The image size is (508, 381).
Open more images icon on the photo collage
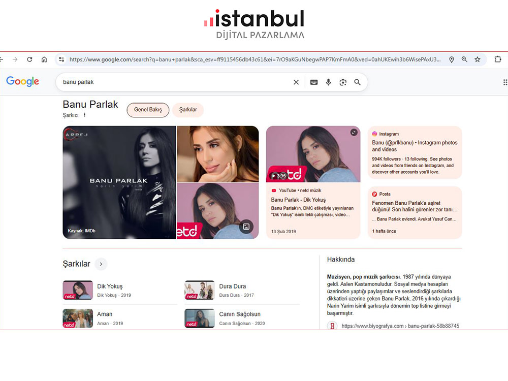click(x=246, y=227)
